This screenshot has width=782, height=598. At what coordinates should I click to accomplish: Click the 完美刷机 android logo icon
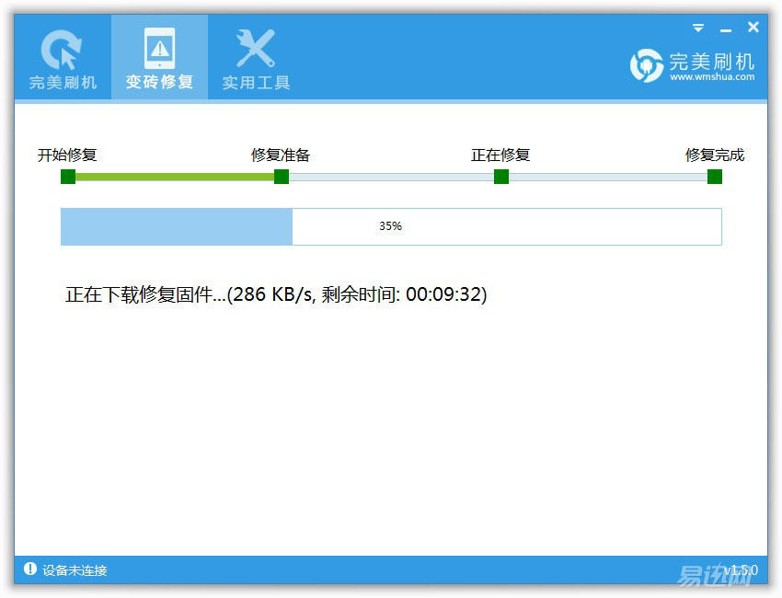647,65
